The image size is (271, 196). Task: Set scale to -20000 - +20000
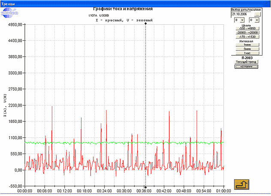(x=247, y=33)
